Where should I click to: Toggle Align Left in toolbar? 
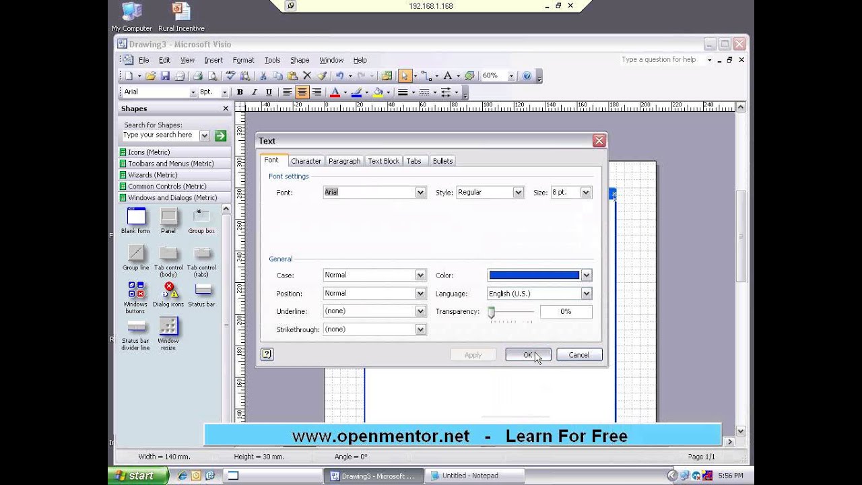[288, 92]
